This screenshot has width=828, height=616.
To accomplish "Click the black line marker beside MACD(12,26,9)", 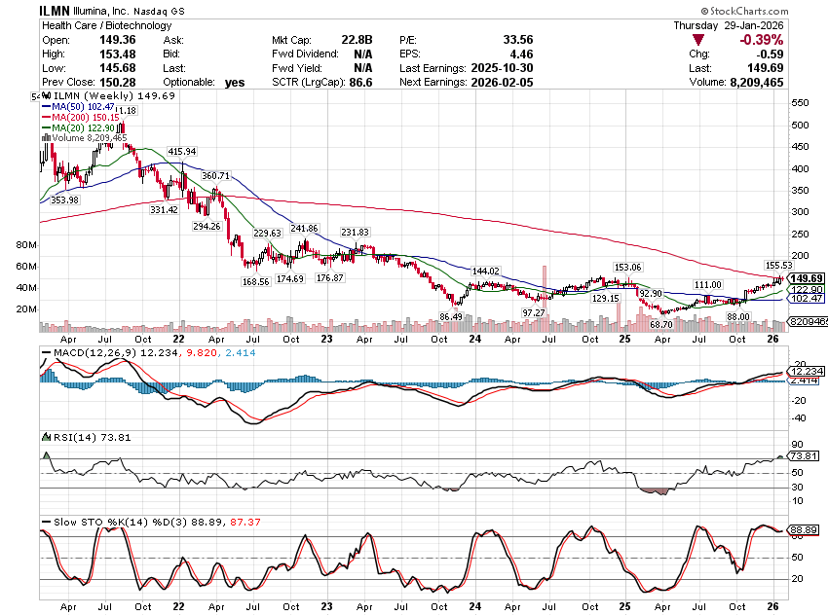I will click(x=45, y=351).
